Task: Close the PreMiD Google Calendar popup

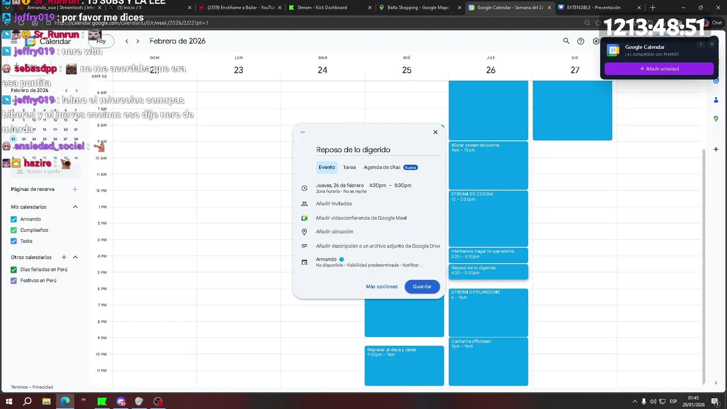Action: coord(712,44)
